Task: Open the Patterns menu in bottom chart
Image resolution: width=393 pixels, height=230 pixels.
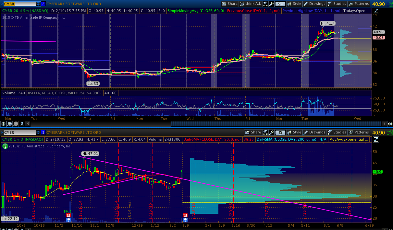Action: click(x=359, y=132)
